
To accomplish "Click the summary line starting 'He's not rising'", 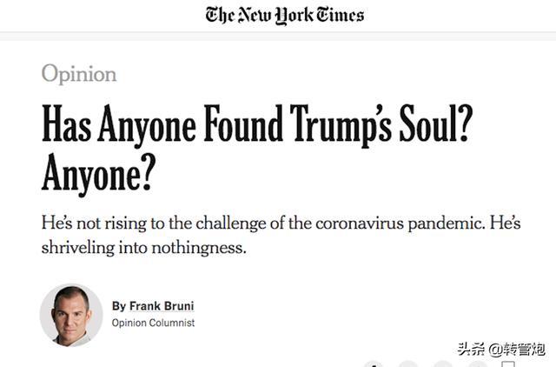I will (x=281, y=224).
